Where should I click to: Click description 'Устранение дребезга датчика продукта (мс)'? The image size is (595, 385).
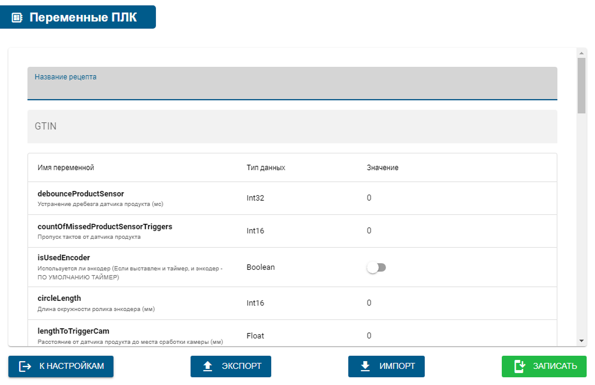coord(100,204)
